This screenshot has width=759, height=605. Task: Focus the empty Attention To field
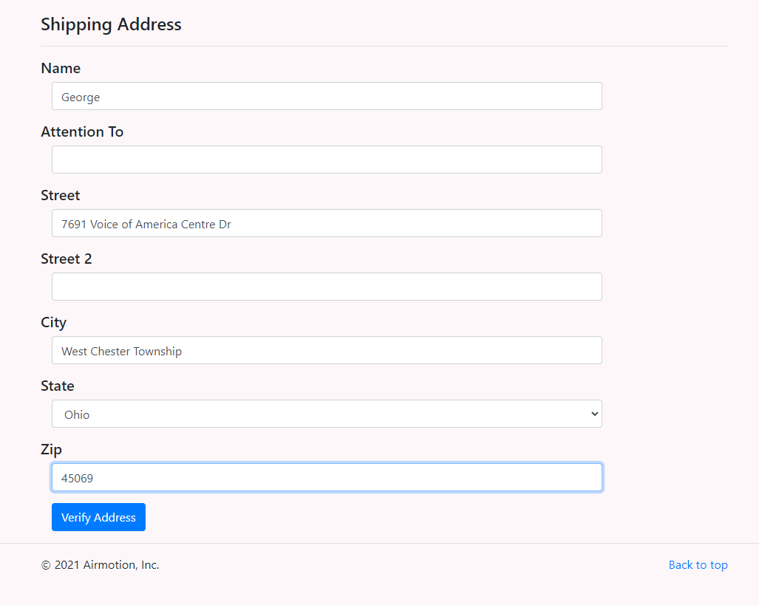[327, 160]
